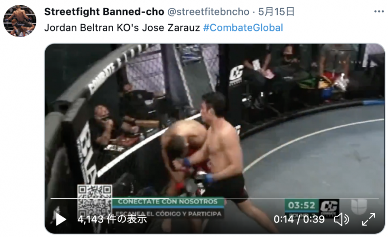Viewport: 388px width, 237px height.
Task: Open the #CombateGlobal hashtag
Action: pyautogui.click(x=243, y=28)
